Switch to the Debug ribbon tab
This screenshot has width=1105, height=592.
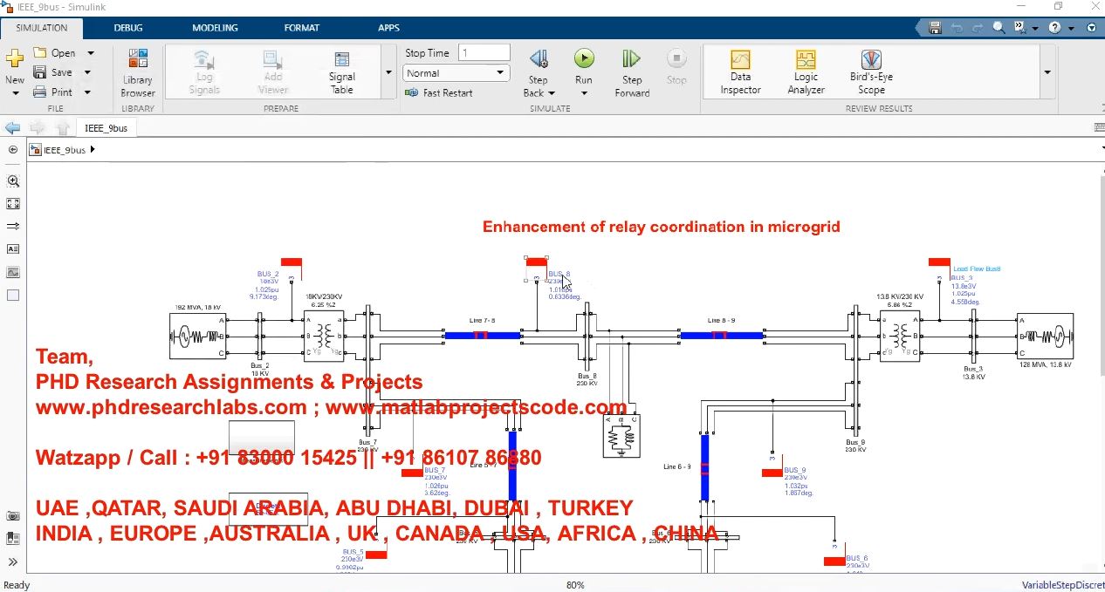pyautogui.click(x=128, y=28)
